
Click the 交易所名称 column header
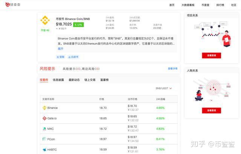(x=48, y=99)
